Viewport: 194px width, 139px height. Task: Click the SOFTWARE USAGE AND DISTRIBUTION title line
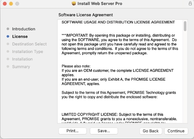(x=118, y=22)
